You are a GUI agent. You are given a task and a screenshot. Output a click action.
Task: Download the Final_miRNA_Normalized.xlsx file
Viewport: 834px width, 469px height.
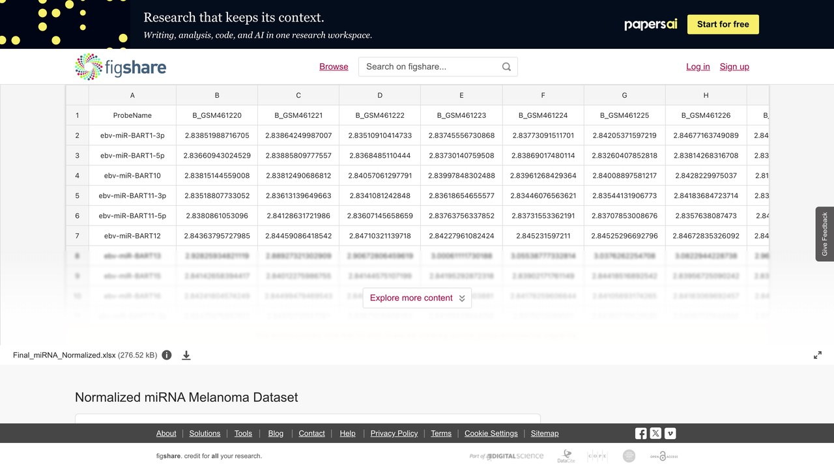click(x=186, y=355)
